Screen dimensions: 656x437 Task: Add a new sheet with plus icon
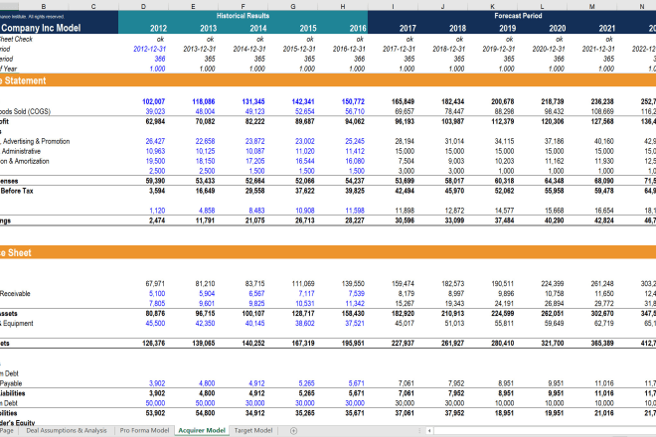[293, 431]
